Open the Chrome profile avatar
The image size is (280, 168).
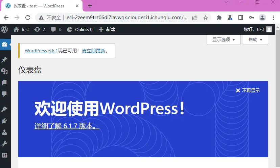pyautogui.click(x=262, y=18)
